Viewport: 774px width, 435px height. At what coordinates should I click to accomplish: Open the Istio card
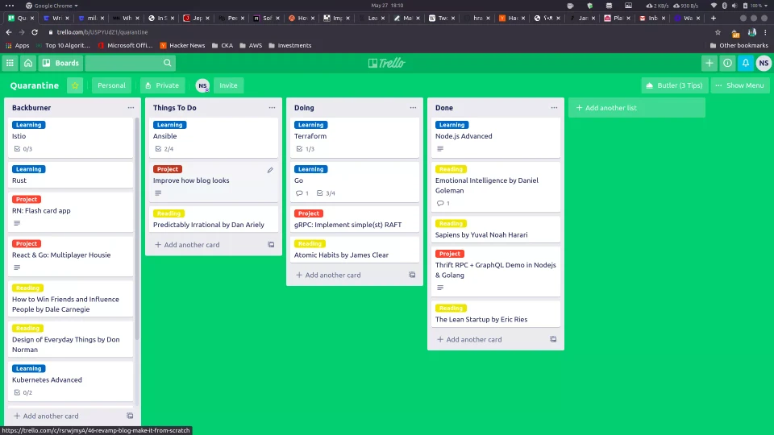(71, 137)
